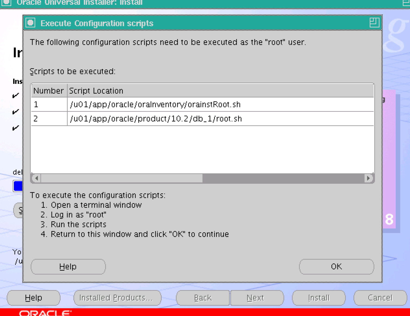Click the Help button in Oracle Universal Installer window

(34, 298)
